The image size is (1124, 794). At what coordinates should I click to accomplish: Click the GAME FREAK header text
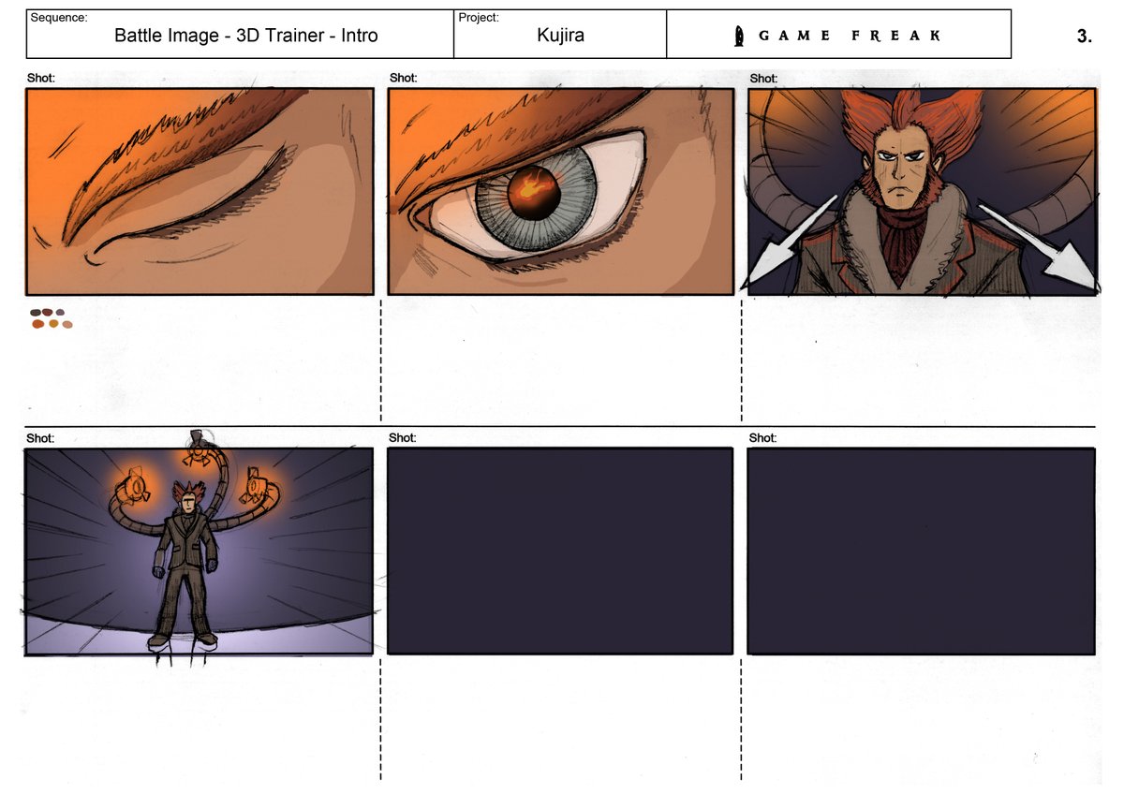[x=850, y=36]
